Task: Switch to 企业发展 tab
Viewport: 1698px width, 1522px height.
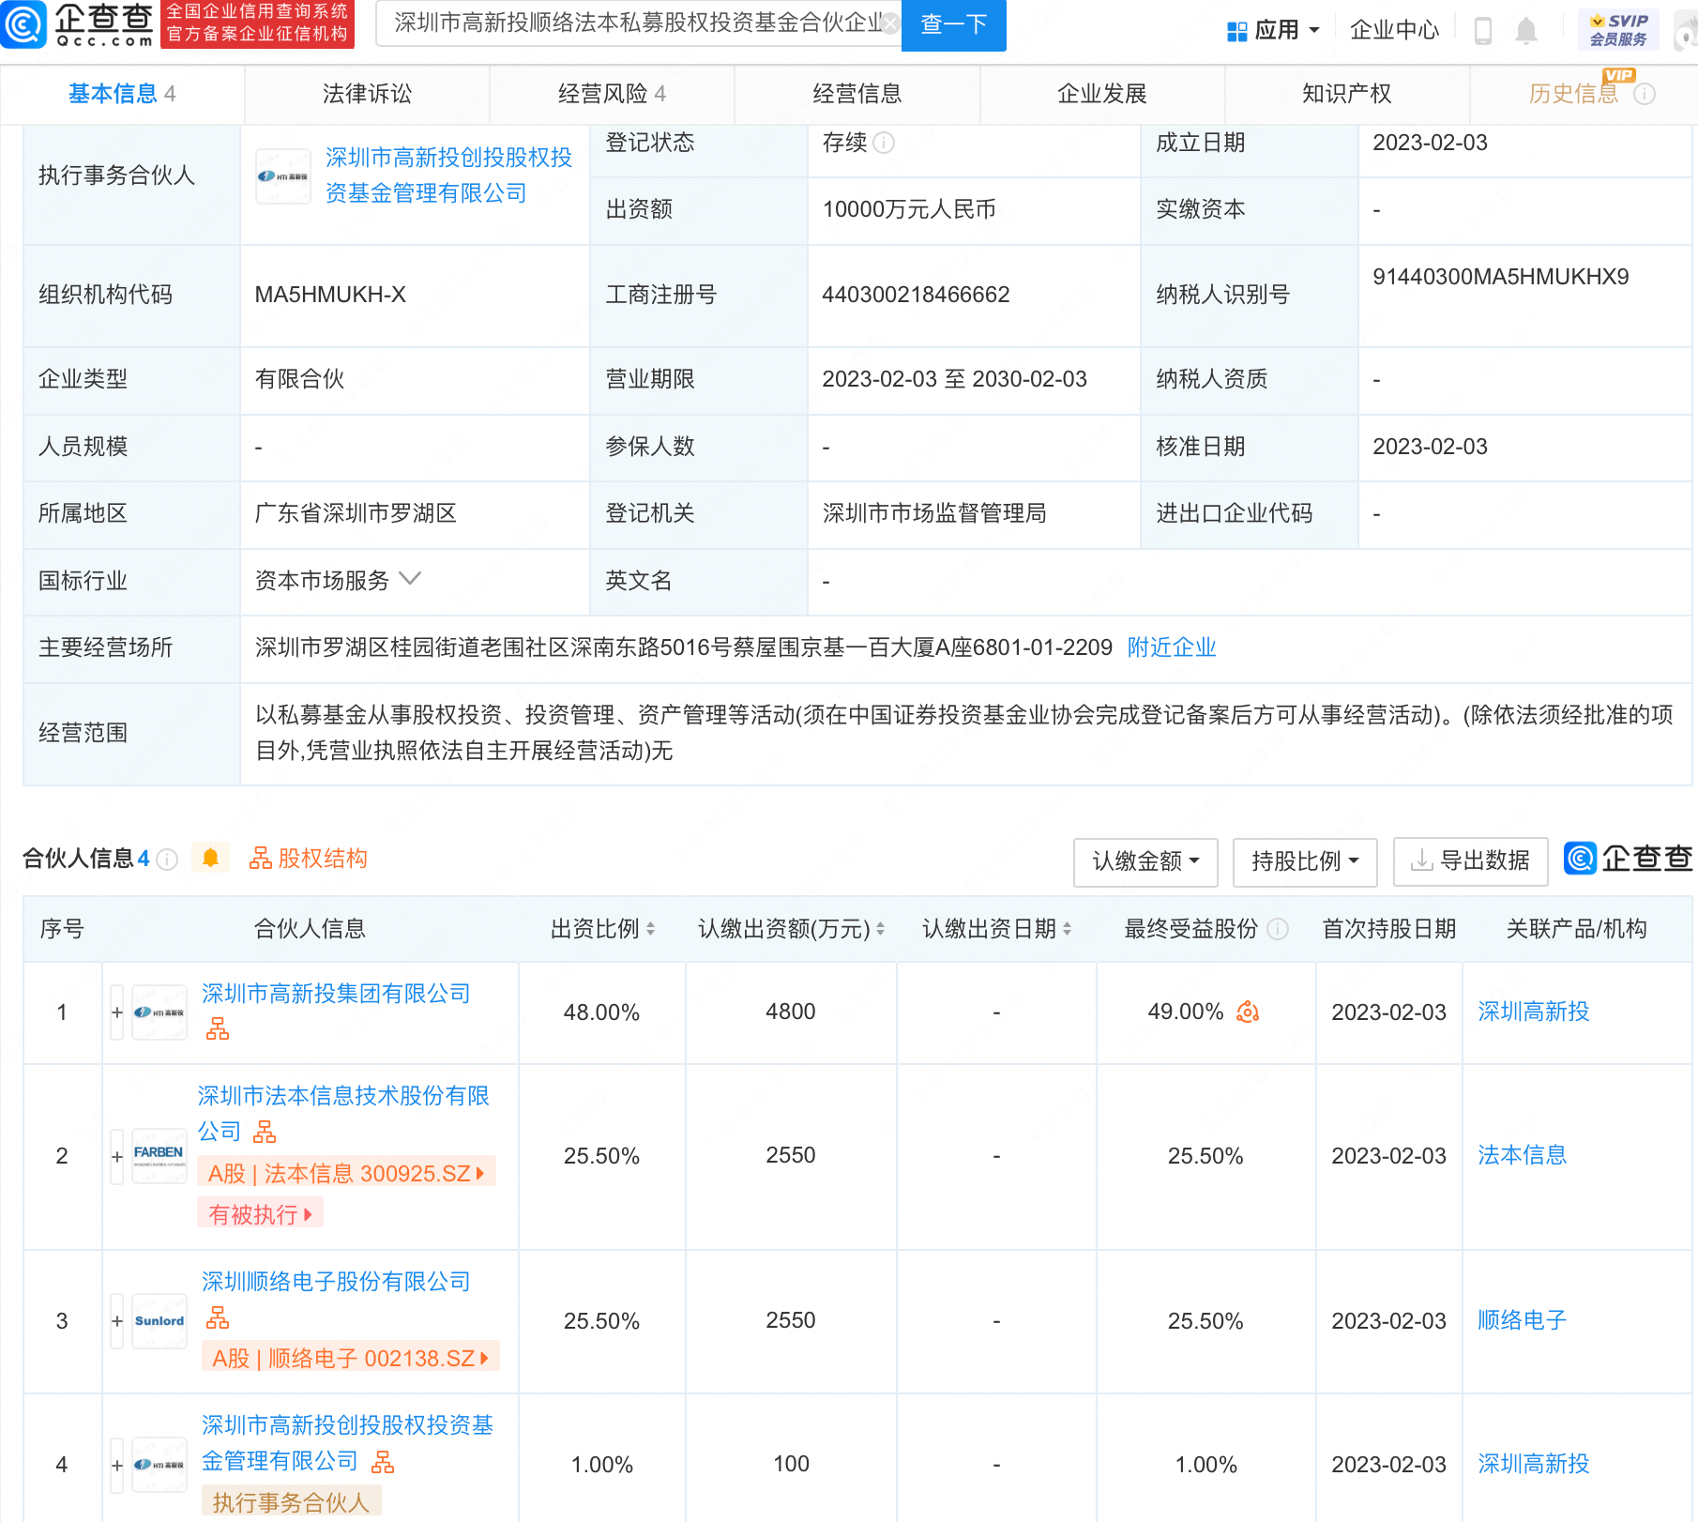Action: pos(1102,94)
